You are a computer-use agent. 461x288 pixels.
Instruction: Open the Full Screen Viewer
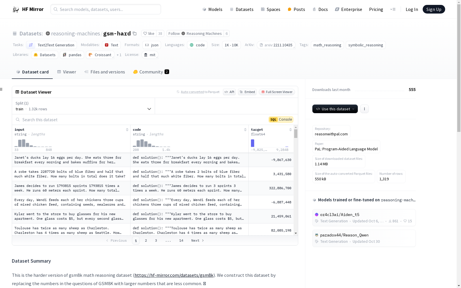tap(277, 92)
